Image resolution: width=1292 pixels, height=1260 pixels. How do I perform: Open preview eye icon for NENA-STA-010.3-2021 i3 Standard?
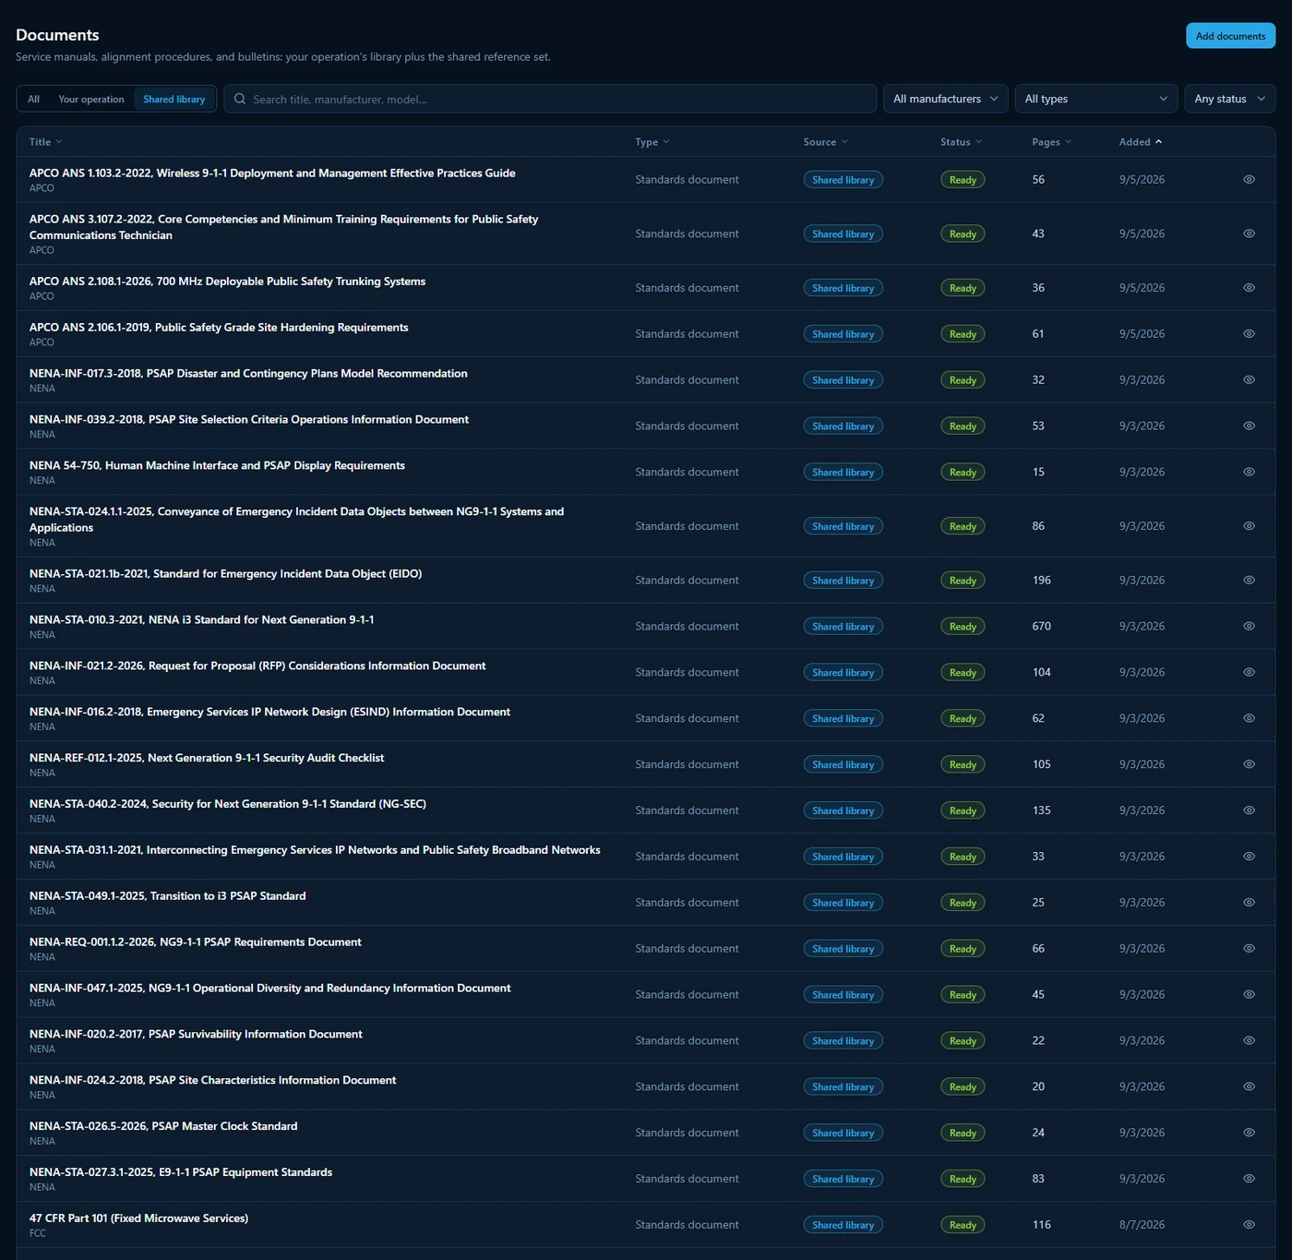click(x=1249, y=626)
